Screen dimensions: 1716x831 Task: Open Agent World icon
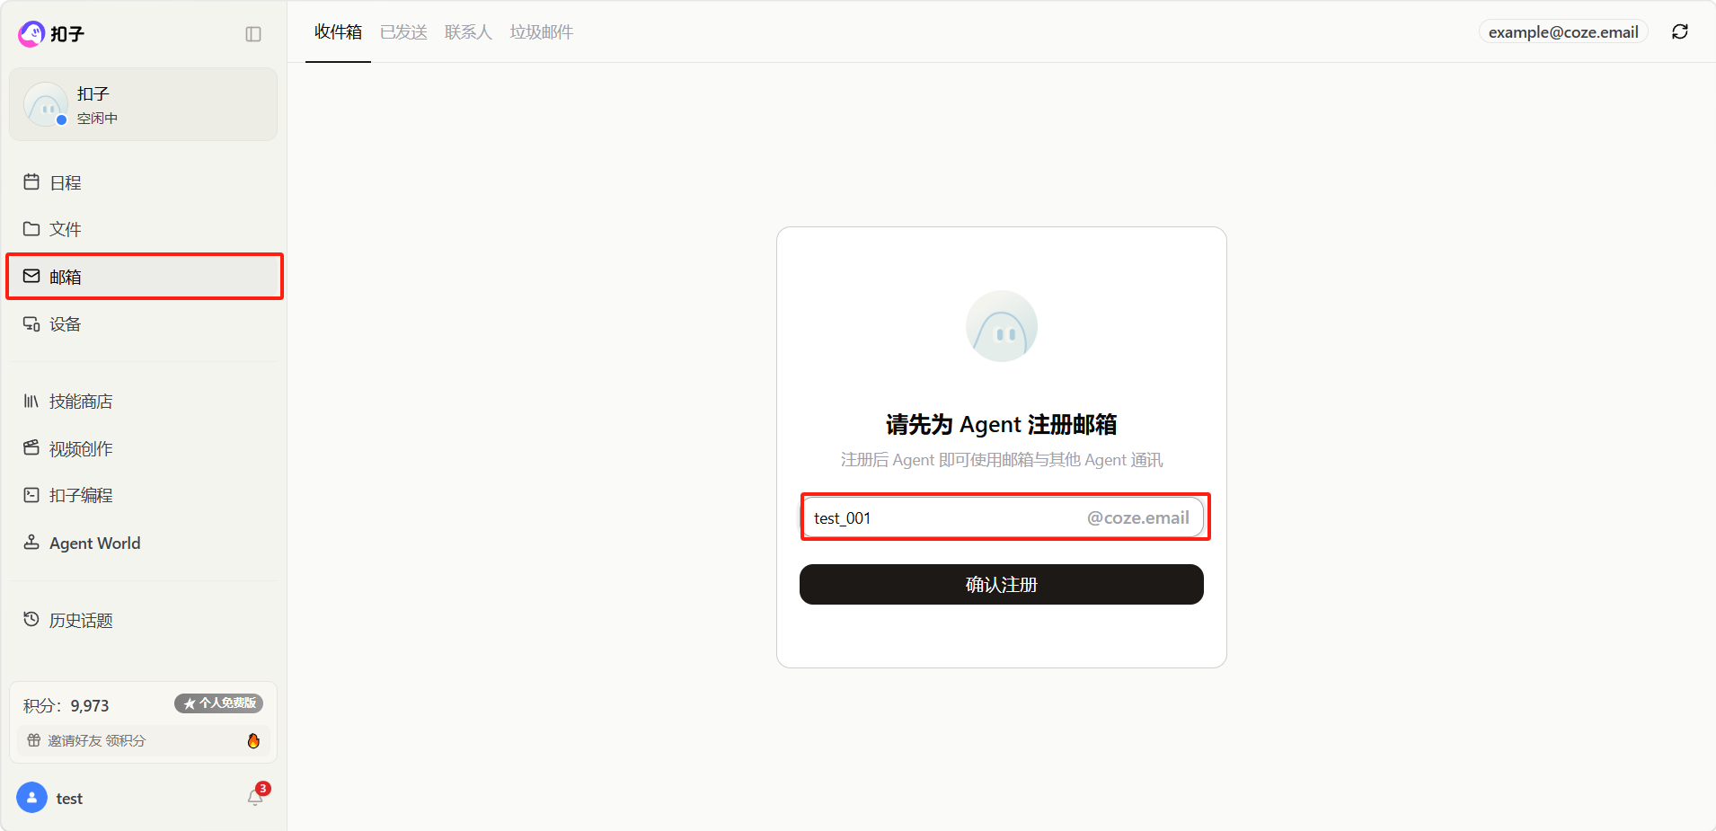point(31,543)
